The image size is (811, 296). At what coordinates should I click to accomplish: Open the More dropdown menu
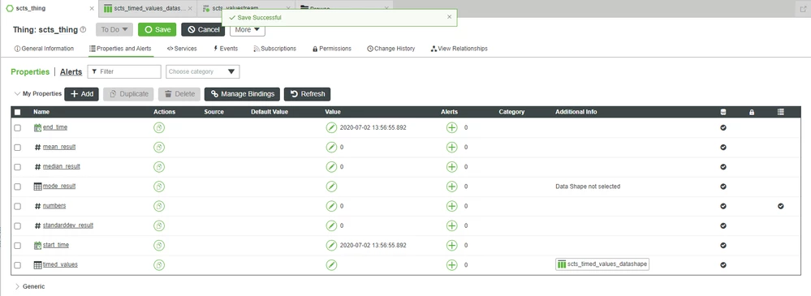pyautogui.click(x=248, y=30)
